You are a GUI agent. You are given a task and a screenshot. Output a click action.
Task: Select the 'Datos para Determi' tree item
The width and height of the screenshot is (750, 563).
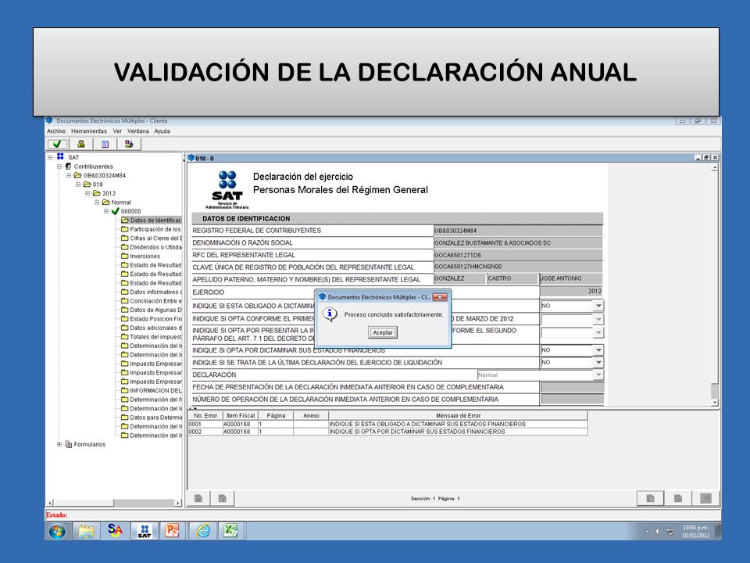click(155, 418)
